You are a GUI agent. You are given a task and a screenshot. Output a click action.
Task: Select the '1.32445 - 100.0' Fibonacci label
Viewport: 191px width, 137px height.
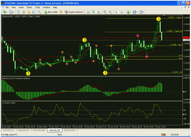point(176,45)
